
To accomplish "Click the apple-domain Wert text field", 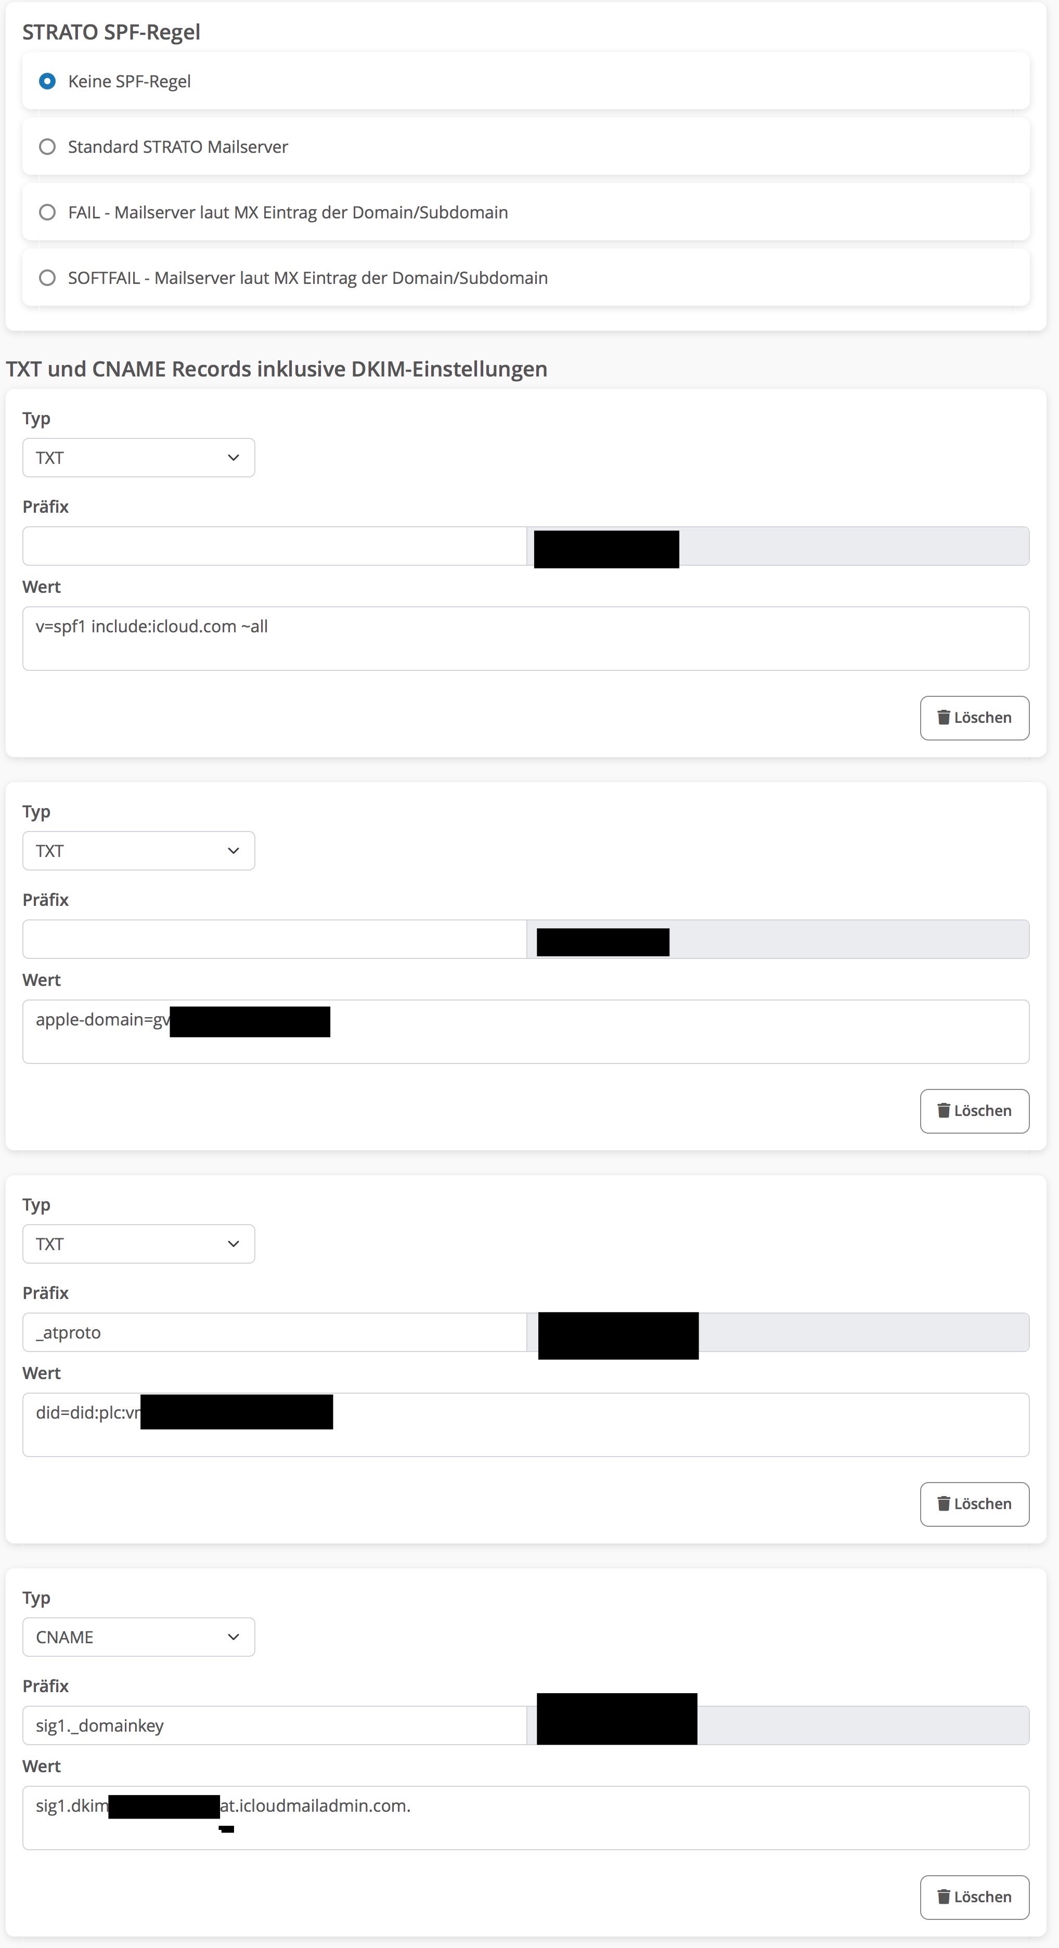I will tap(605, 1032).
